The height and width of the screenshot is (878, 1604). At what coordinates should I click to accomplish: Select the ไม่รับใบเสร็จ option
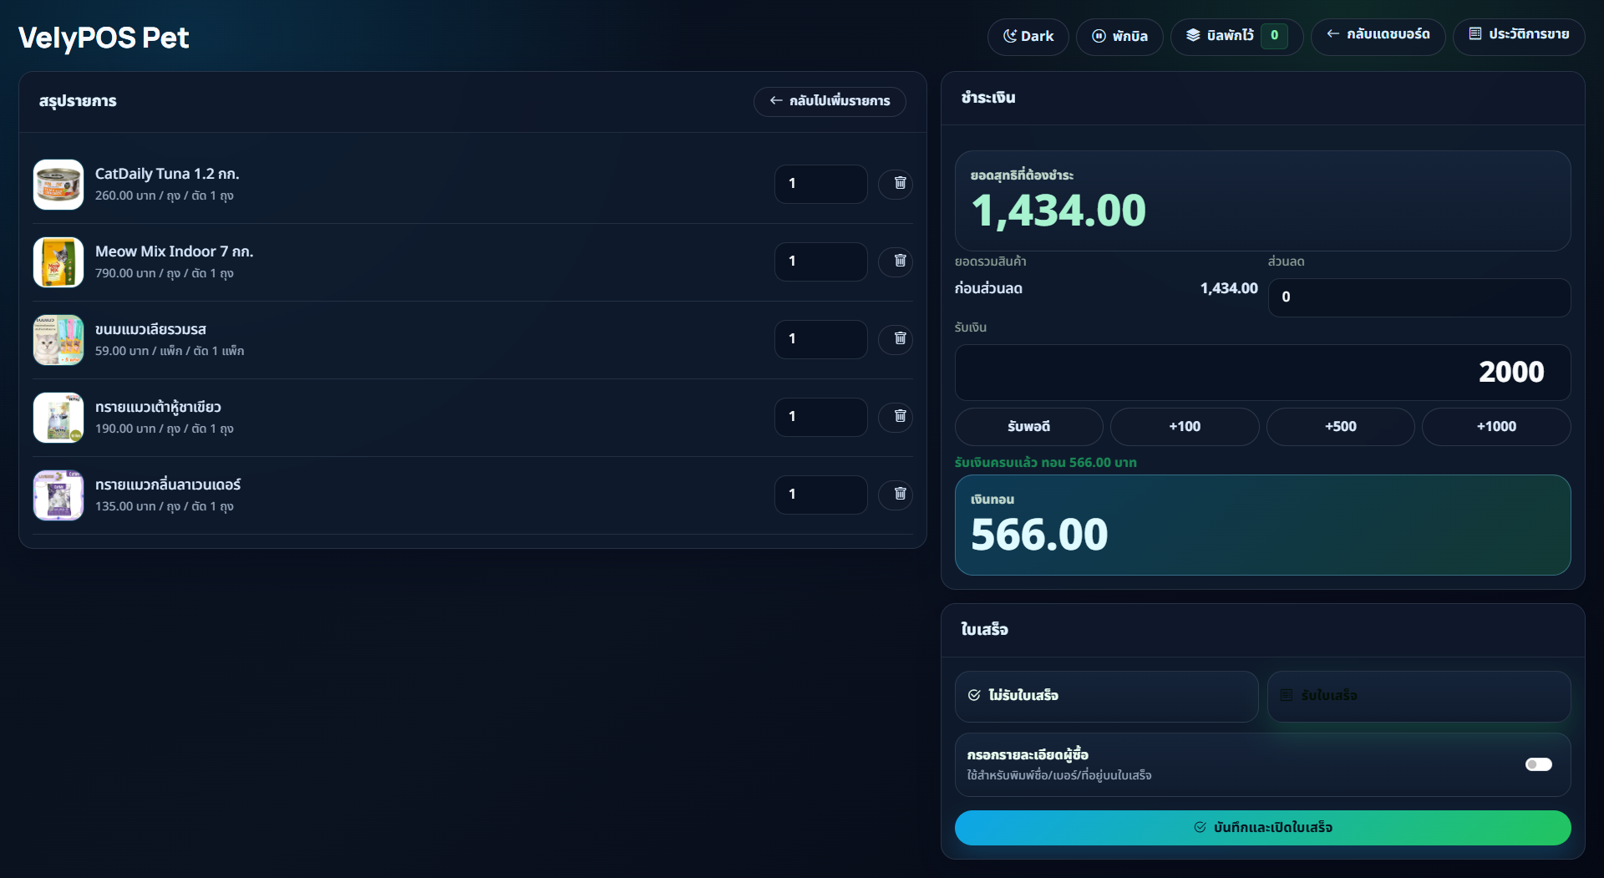point(1106,696)
